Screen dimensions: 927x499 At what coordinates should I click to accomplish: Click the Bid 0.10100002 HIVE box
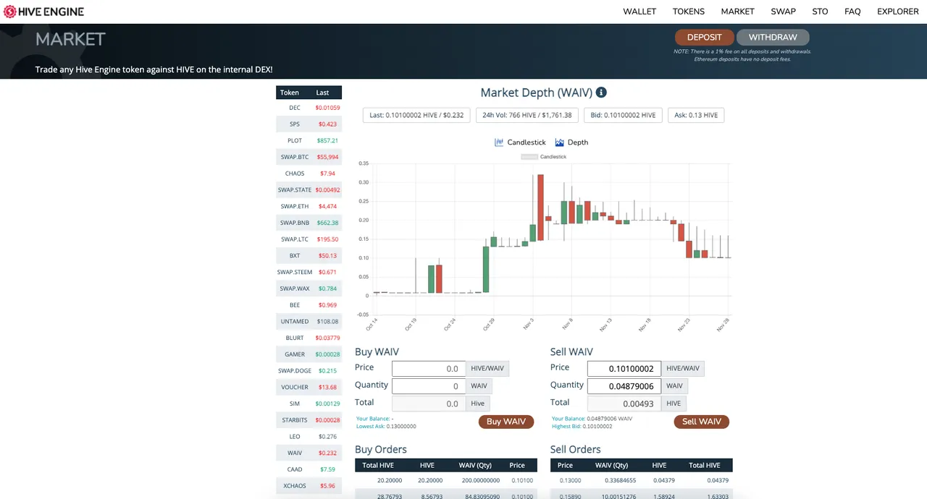[623, 115]
